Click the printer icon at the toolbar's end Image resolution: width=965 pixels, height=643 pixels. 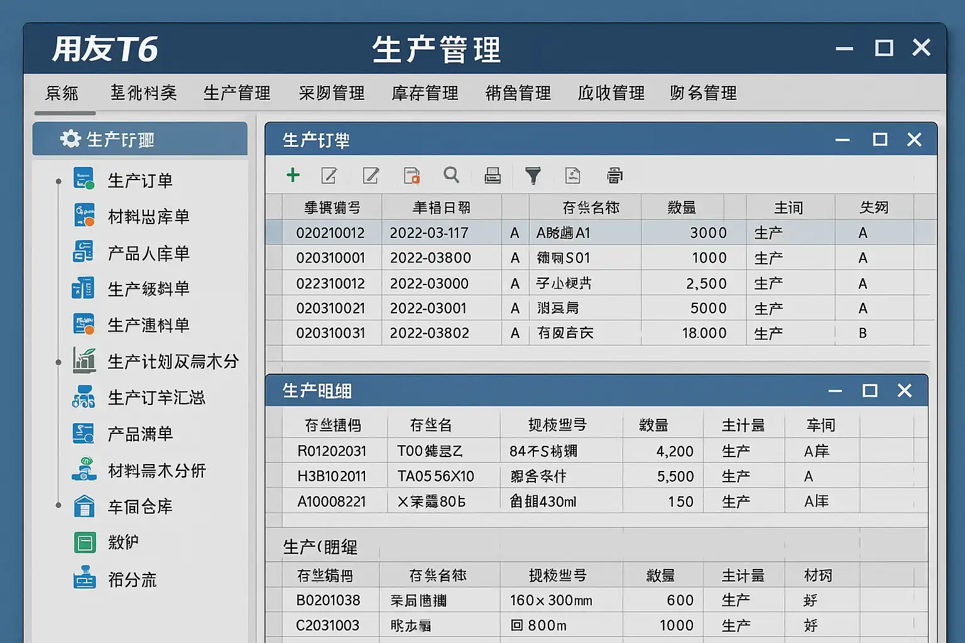click(x=615, y=176)
